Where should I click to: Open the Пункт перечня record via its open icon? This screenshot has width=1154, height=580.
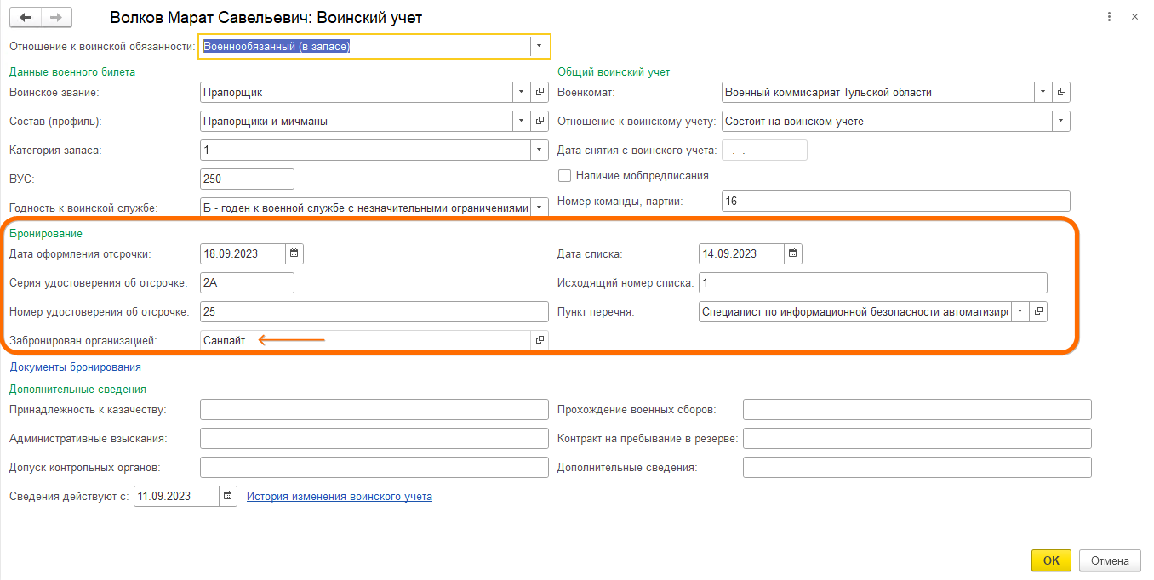pos(1038,311)
